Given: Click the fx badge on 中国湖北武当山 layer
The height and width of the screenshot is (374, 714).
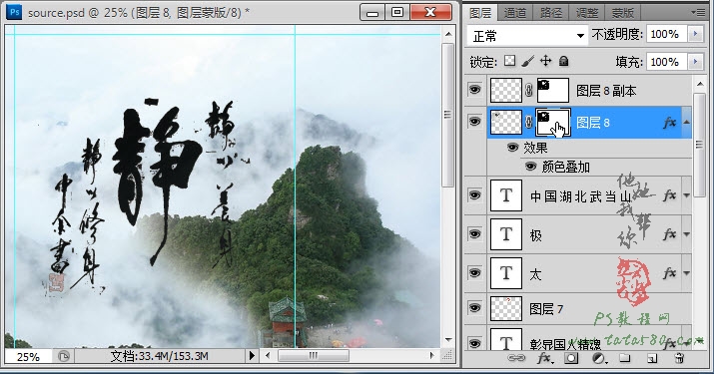Looking at the screenshot, I should tap(669, 195).
